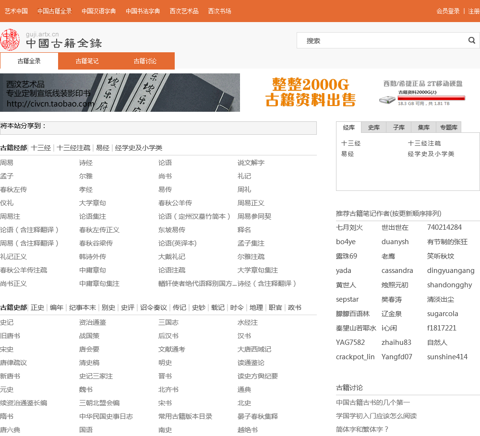Open the 资治通鉴 history book link
480x436 pixels.
[93, 322]
